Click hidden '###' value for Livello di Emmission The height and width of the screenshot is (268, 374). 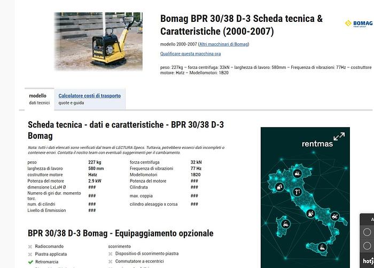point(92,210)
